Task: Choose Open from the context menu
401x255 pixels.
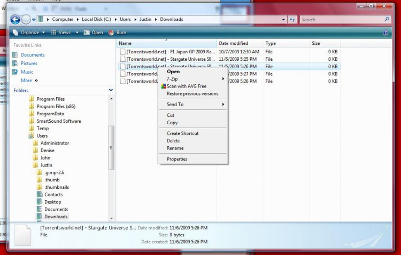Action: [x=173, y=71]
